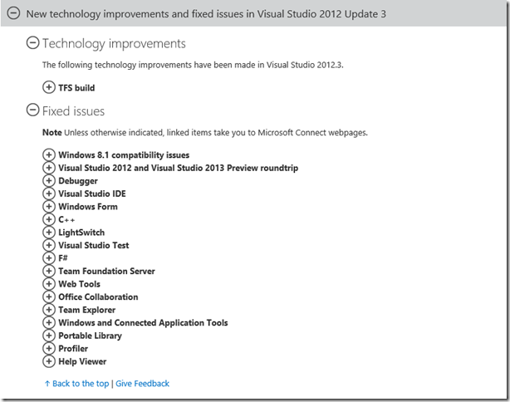This screenshot has width=510, height=402.
Task: Follow the Back to the top link
Action: [x=76, y=384]
